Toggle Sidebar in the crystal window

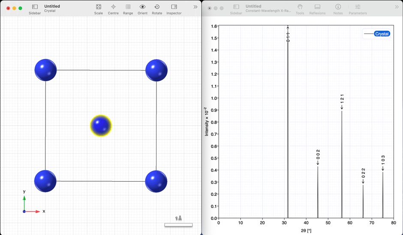(x=35, y=7)
